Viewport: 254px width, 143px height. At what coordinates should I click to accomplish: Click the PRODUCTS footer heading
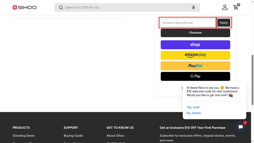click(x=21, y=128)
